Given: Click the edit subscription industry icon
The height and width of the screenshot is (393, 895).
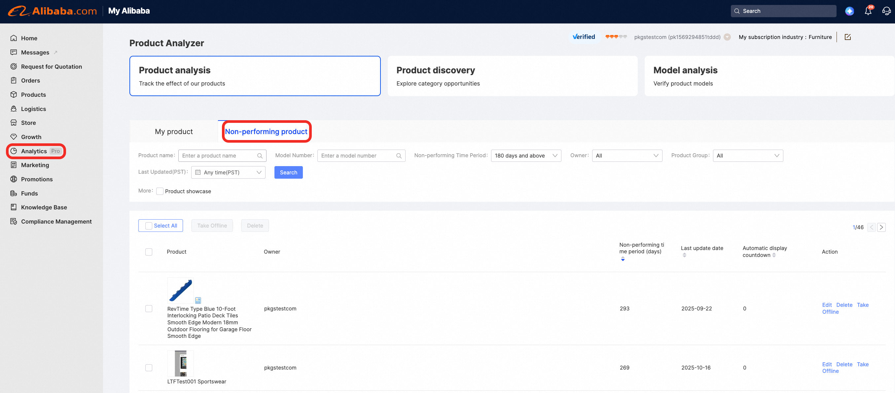Looking at the screenshot, I should pos(847,37).
